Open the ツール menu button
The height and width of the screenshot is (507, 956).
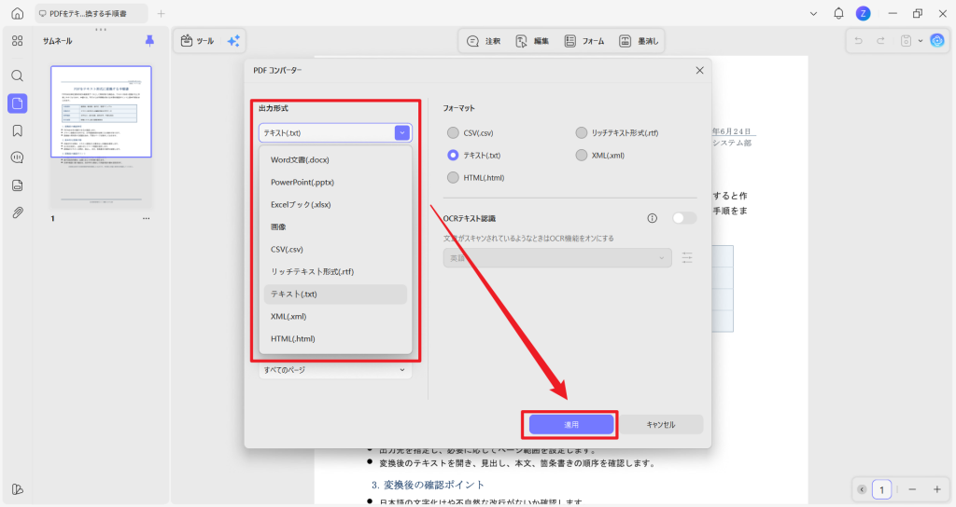click(198, 41)
